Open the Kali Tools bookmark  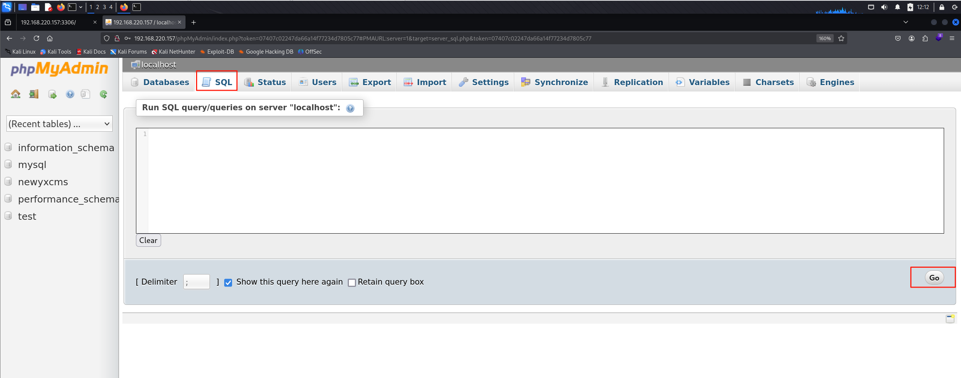(56, 52)
